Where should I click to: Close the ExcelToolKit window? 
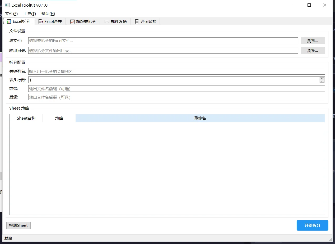[x=325, y=5]
